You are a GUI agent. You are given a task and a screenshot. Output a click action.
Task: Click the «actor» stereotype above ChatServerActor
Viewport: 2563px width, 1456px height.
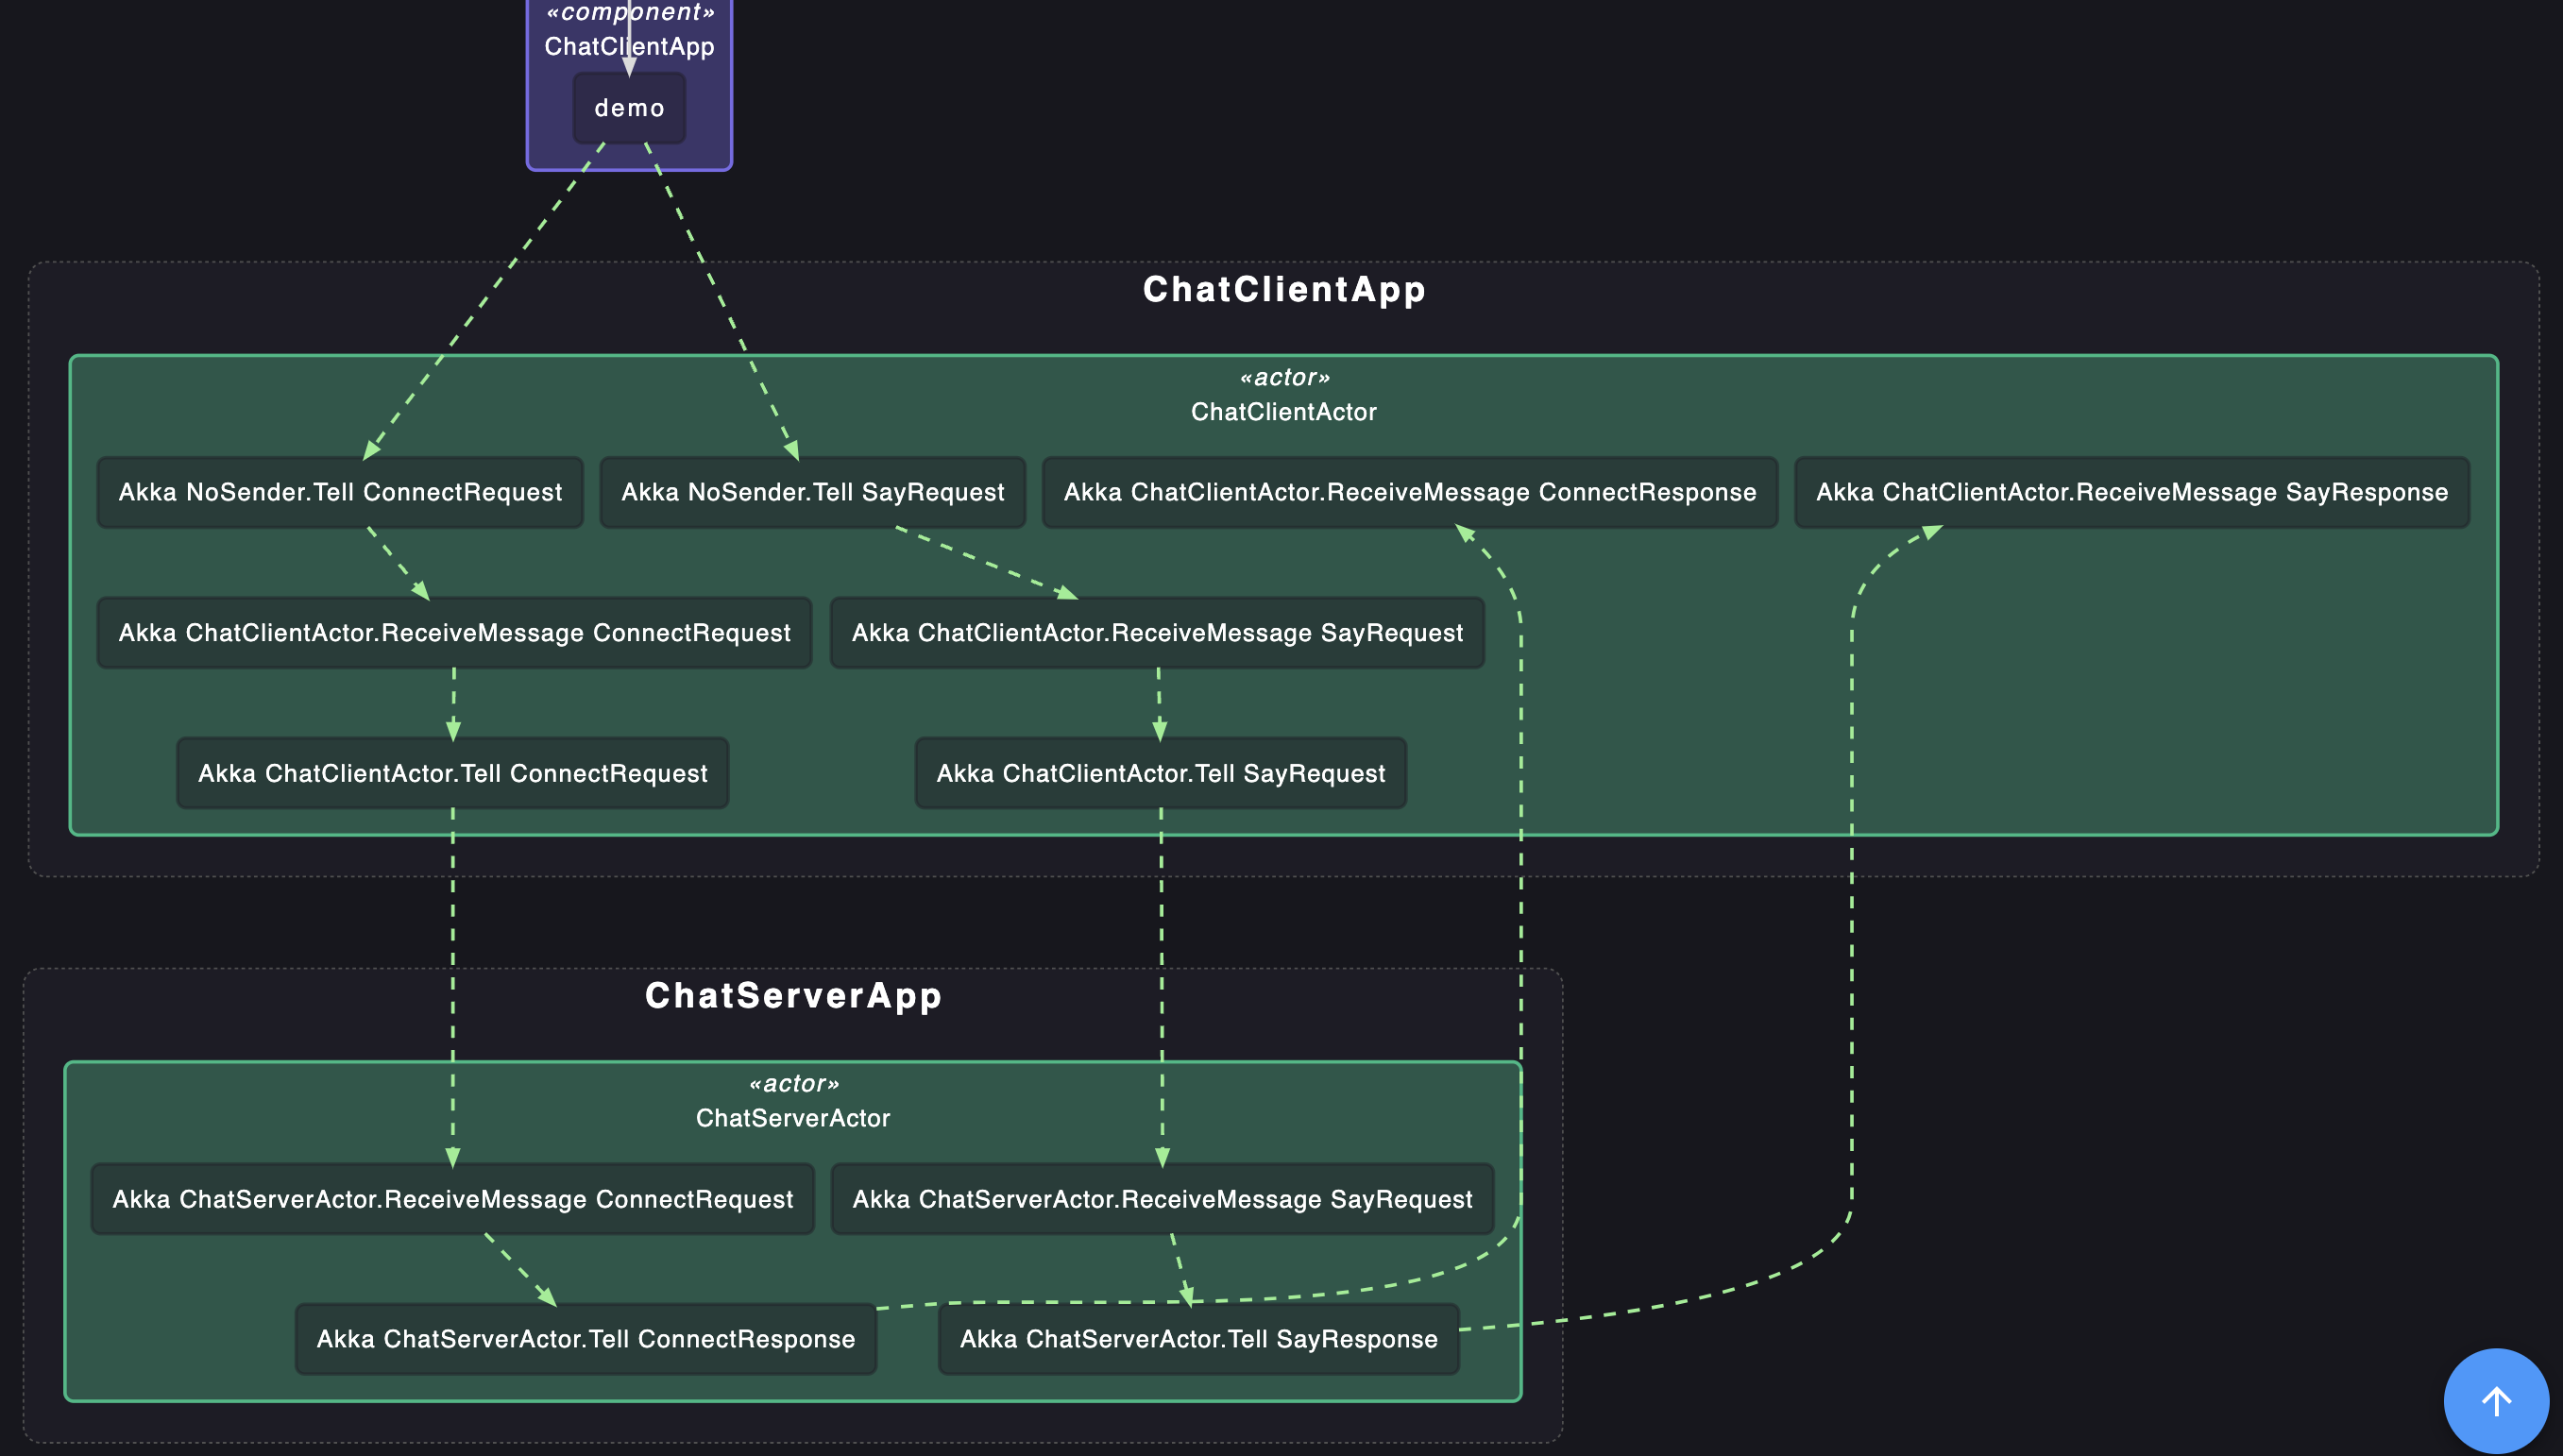point(793,1084)
